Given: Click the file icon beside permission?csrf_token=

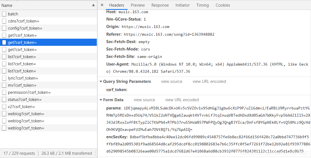Looking at the screenshot, I should coord(4,92).
